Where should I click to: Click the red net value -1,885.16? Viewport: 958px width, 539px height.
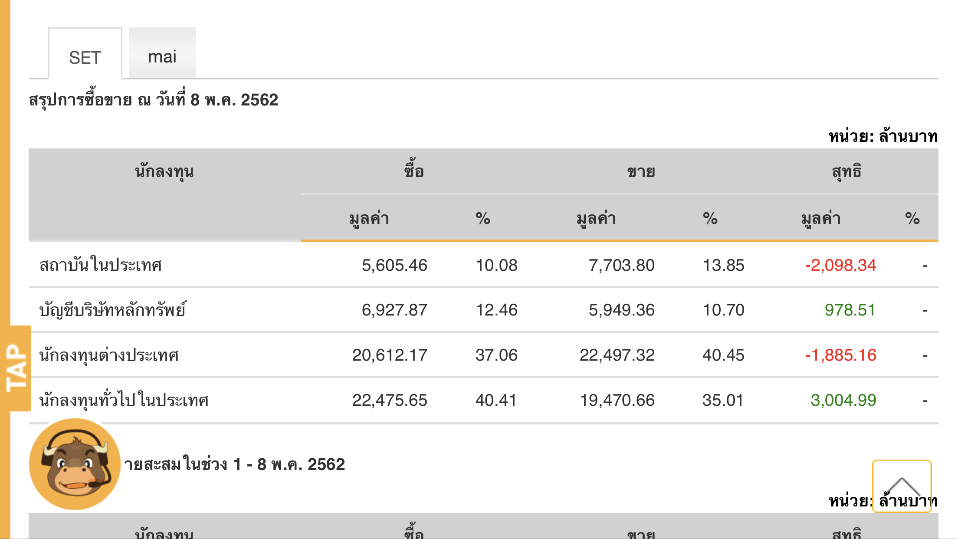point(840,355)
